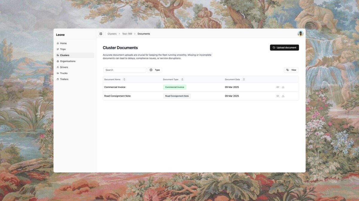The width and height of the screenshot is (359, 201).
Task: Select the Commercial Invoice name cell
Action: pos(115,87)
